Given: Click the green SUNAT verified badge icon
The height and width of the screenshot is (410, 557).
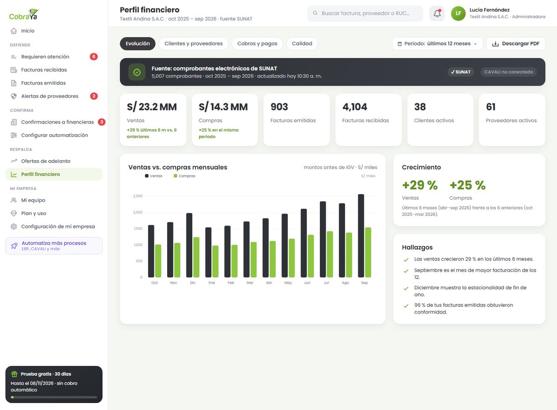Looking at the screenshot, I should 137,72.
